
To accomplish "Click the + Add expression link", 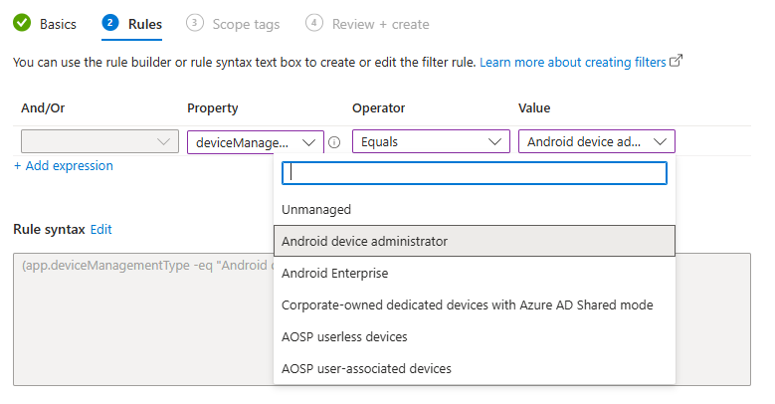I will pyautogui.click(x=64, y=166).
